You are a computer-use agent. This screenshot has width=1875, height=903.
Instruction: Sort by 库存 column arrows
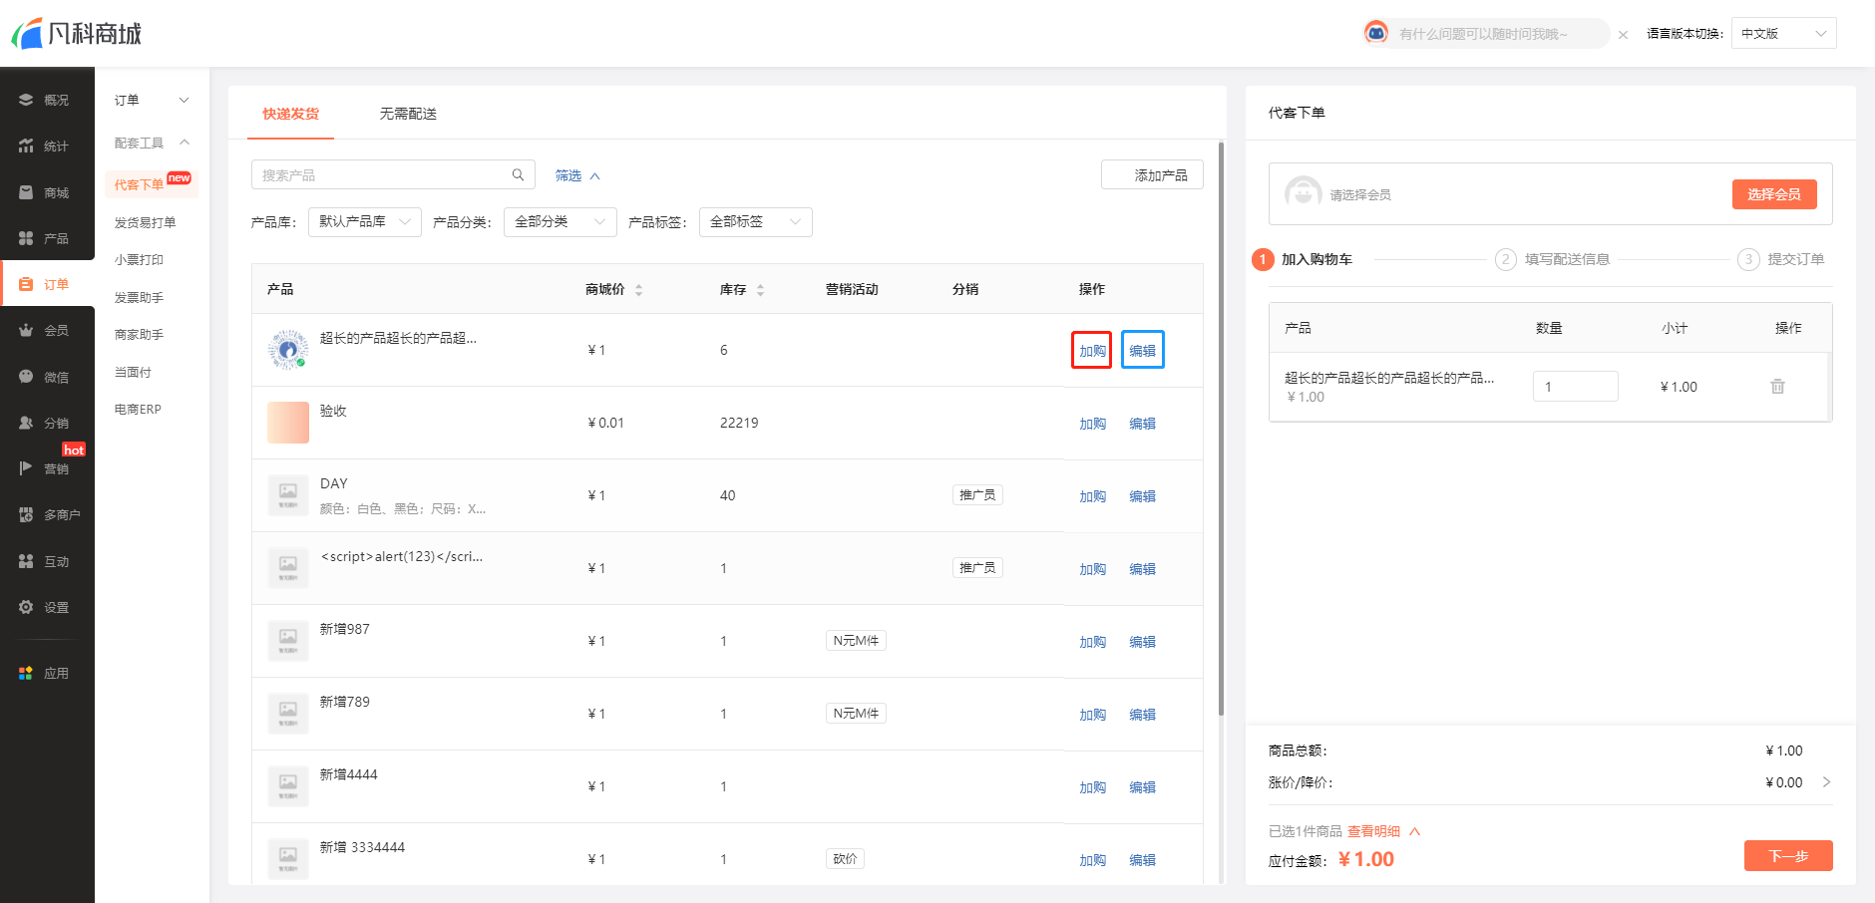pyautogui.click(x=760, y=290)
